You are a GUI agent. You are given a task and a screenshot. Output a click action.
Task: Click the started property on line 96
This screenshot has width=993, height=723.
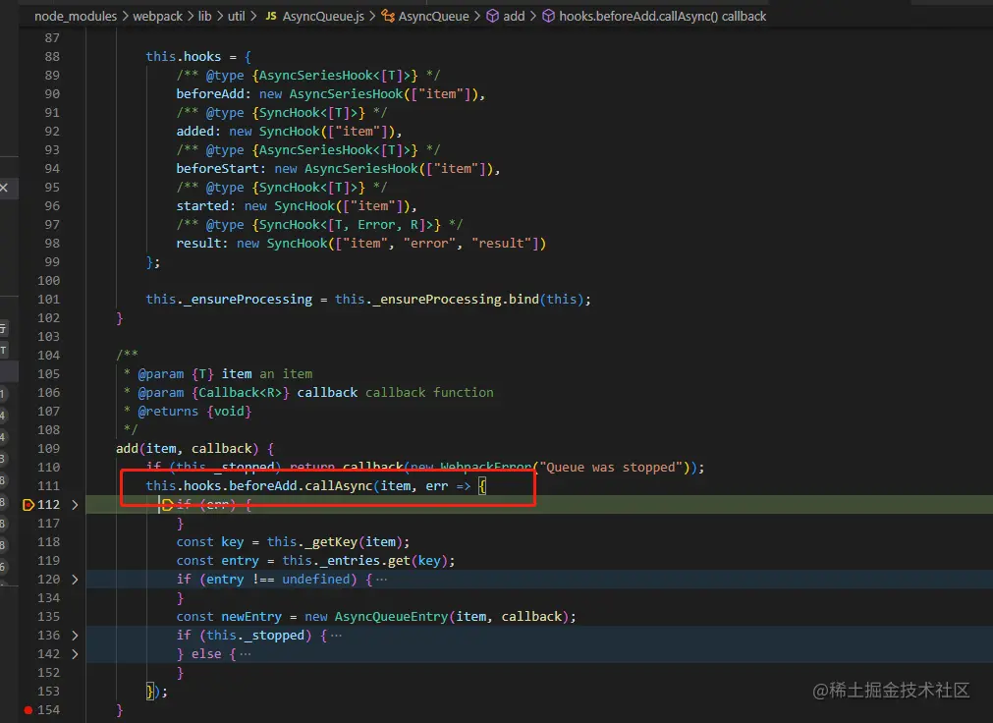coord(202,206)
